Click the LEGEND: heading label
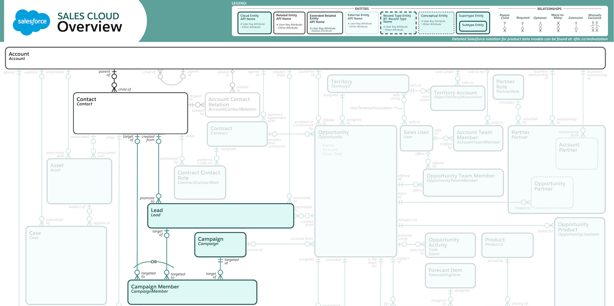Image resolution: width=614 pixels, height=306 pixels. click(x=239, y=3)
